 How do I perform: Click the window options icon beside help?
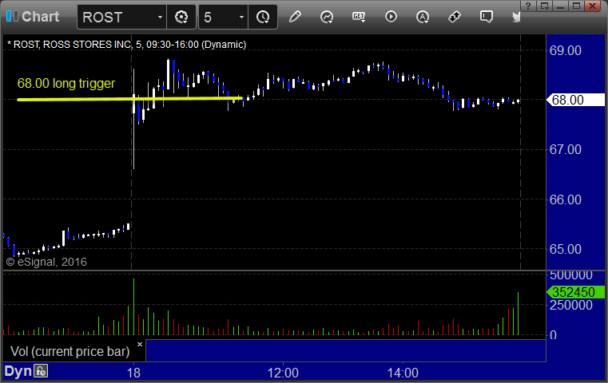point(544,6)
